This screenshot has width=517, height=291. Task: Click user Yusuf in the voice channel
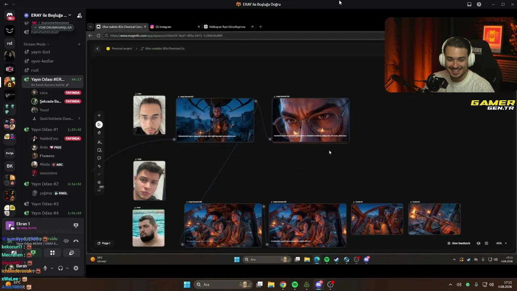[44, 110]
